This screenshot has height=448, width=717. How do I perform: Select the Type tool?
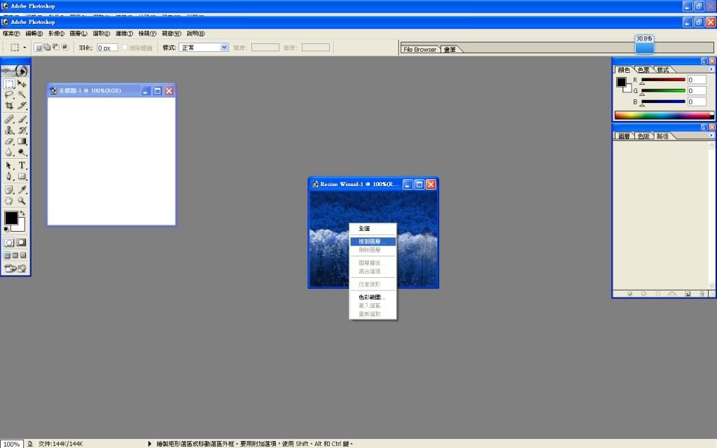pos(22,165)
